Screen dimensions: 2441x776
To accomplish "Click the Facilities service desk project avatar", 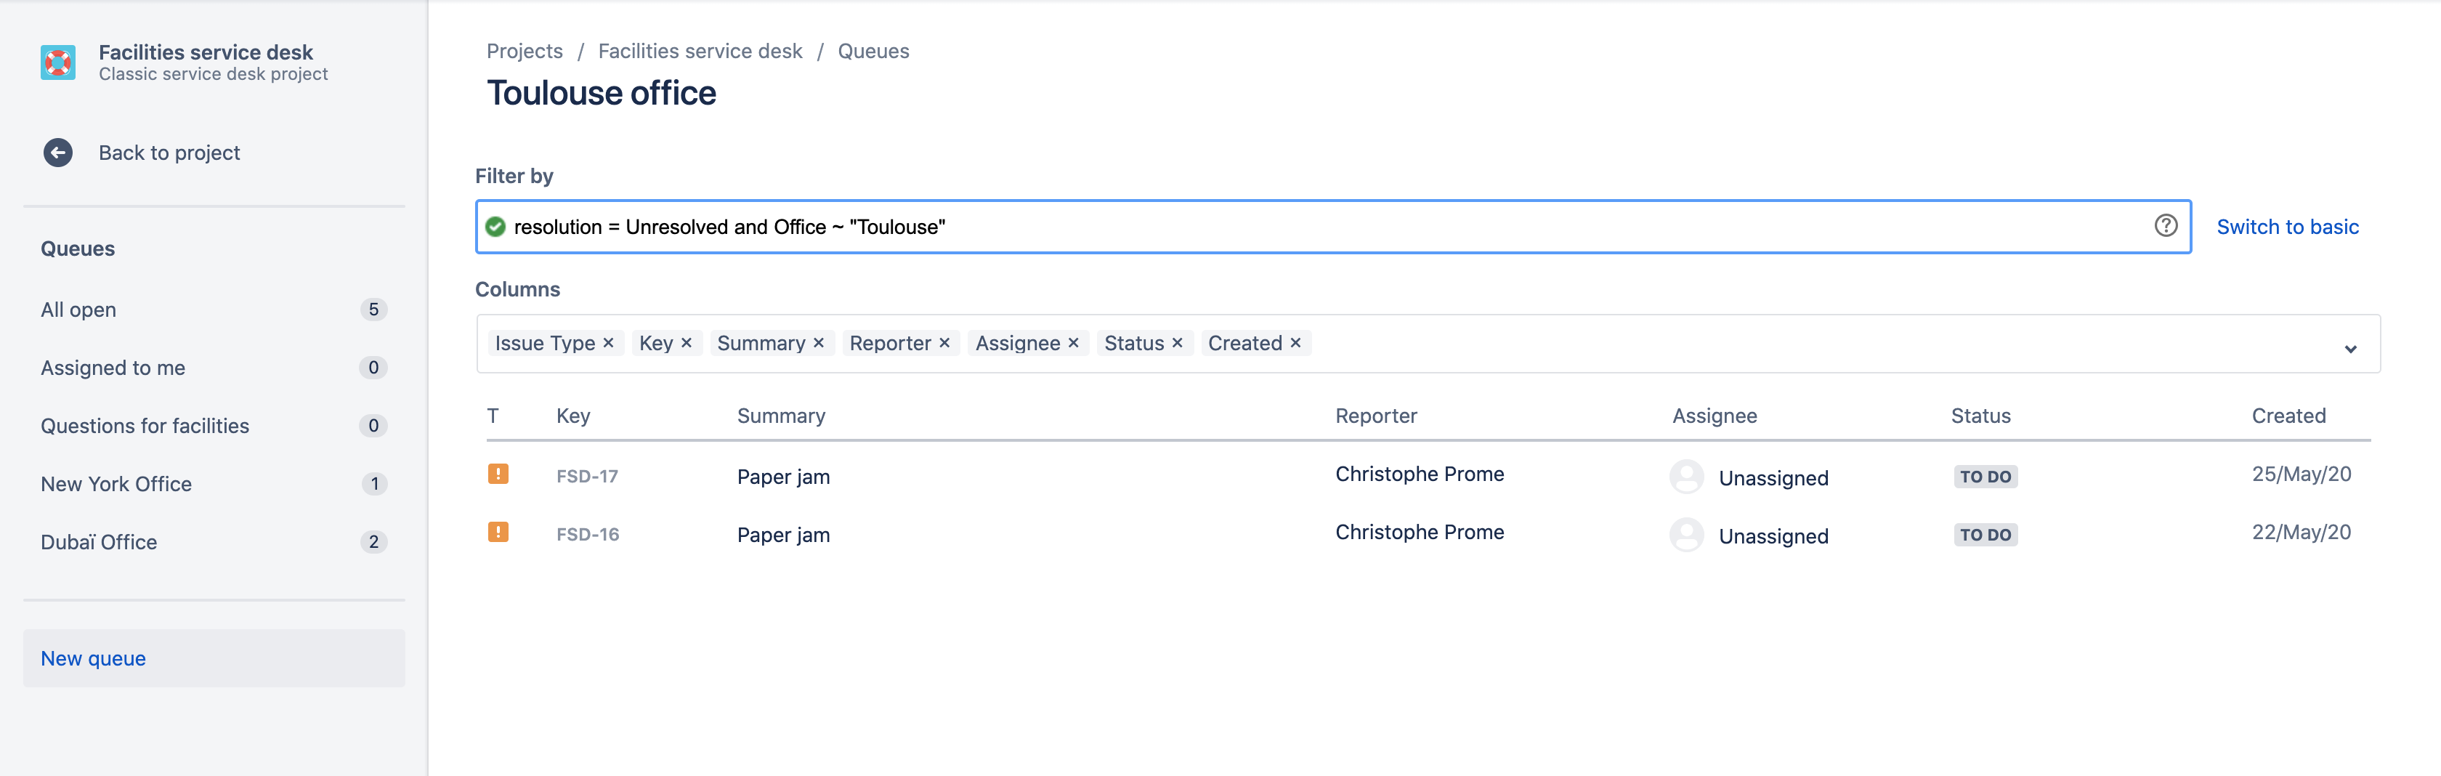I will (x=58, y=62).
